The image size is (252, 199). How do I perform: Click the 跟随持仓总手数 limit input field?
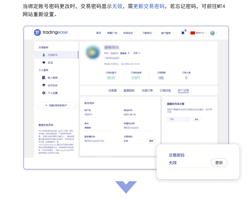pyautogui.click(x=178, y=119)
